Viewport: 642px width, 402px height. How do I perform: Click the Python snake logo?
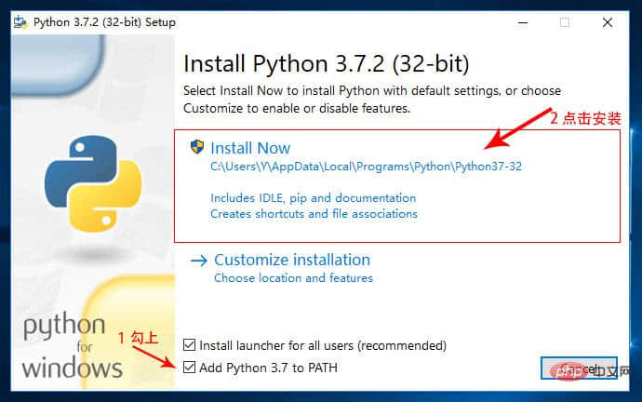pos(93,183)
